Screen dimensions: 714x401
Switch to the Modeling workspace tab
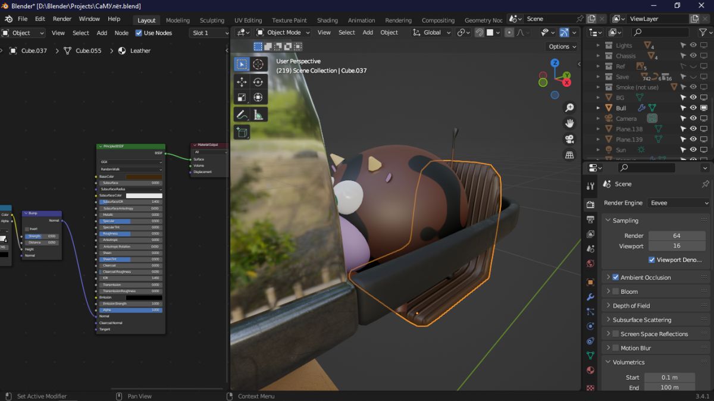click(x=177, y=20)
